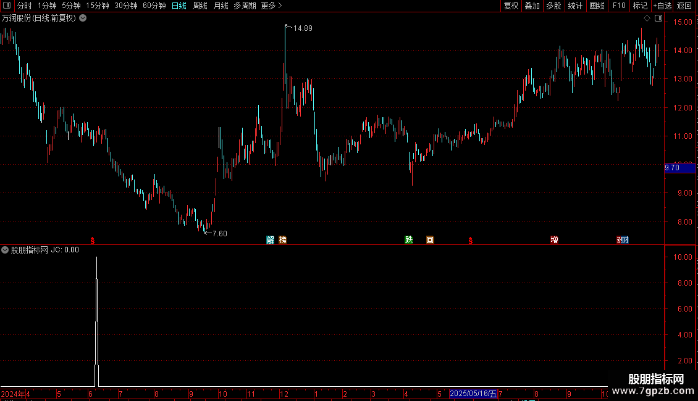Screen dimensions: 698x401
Task: Click the 增 event marker
Action: 554,240
